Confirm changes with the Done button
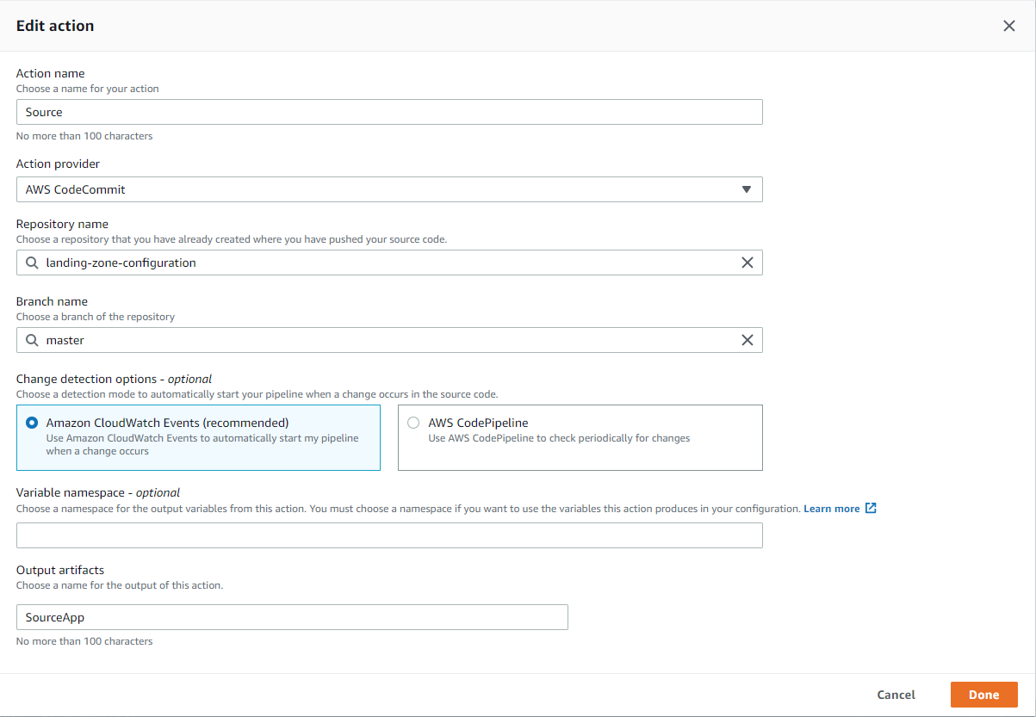The height and width of the screenshot is (717, 1036). click(983, 695)
